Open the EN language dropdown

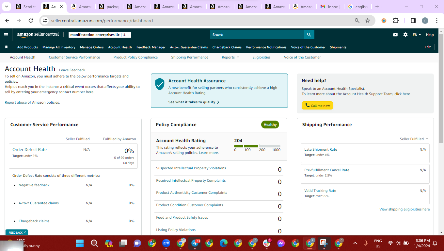click(417, 35)
